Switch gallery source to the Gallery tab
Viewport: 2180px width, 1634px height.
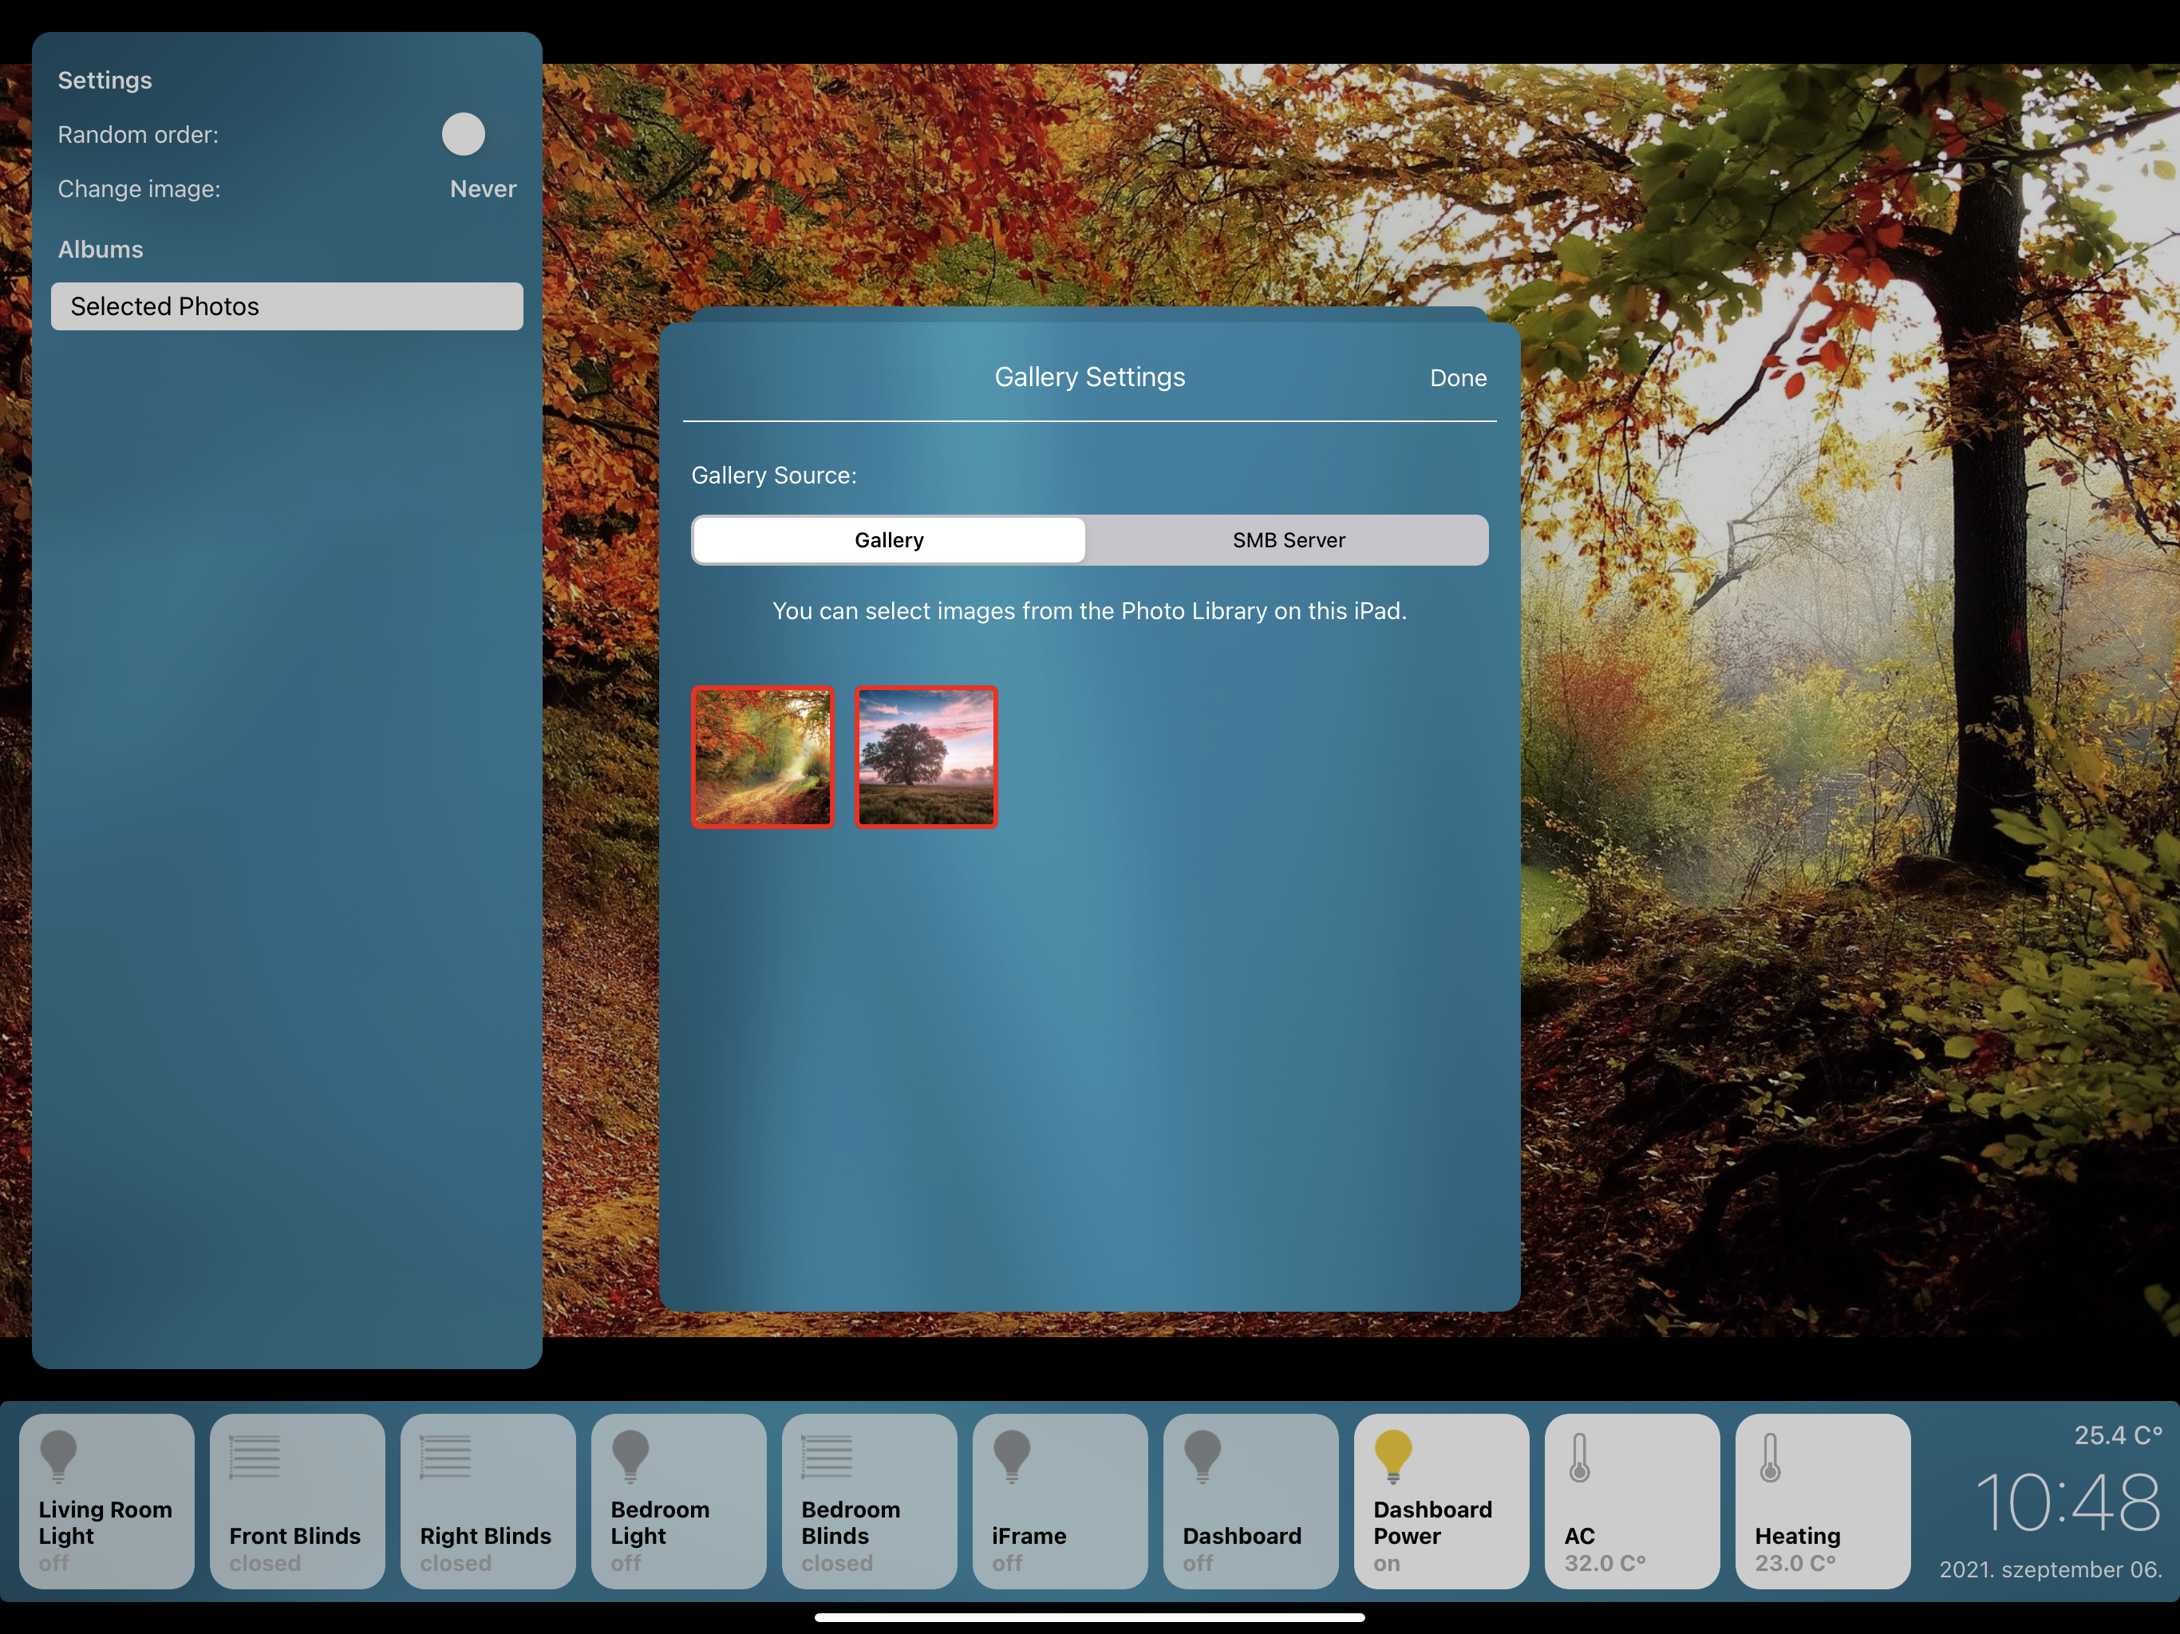889,540
